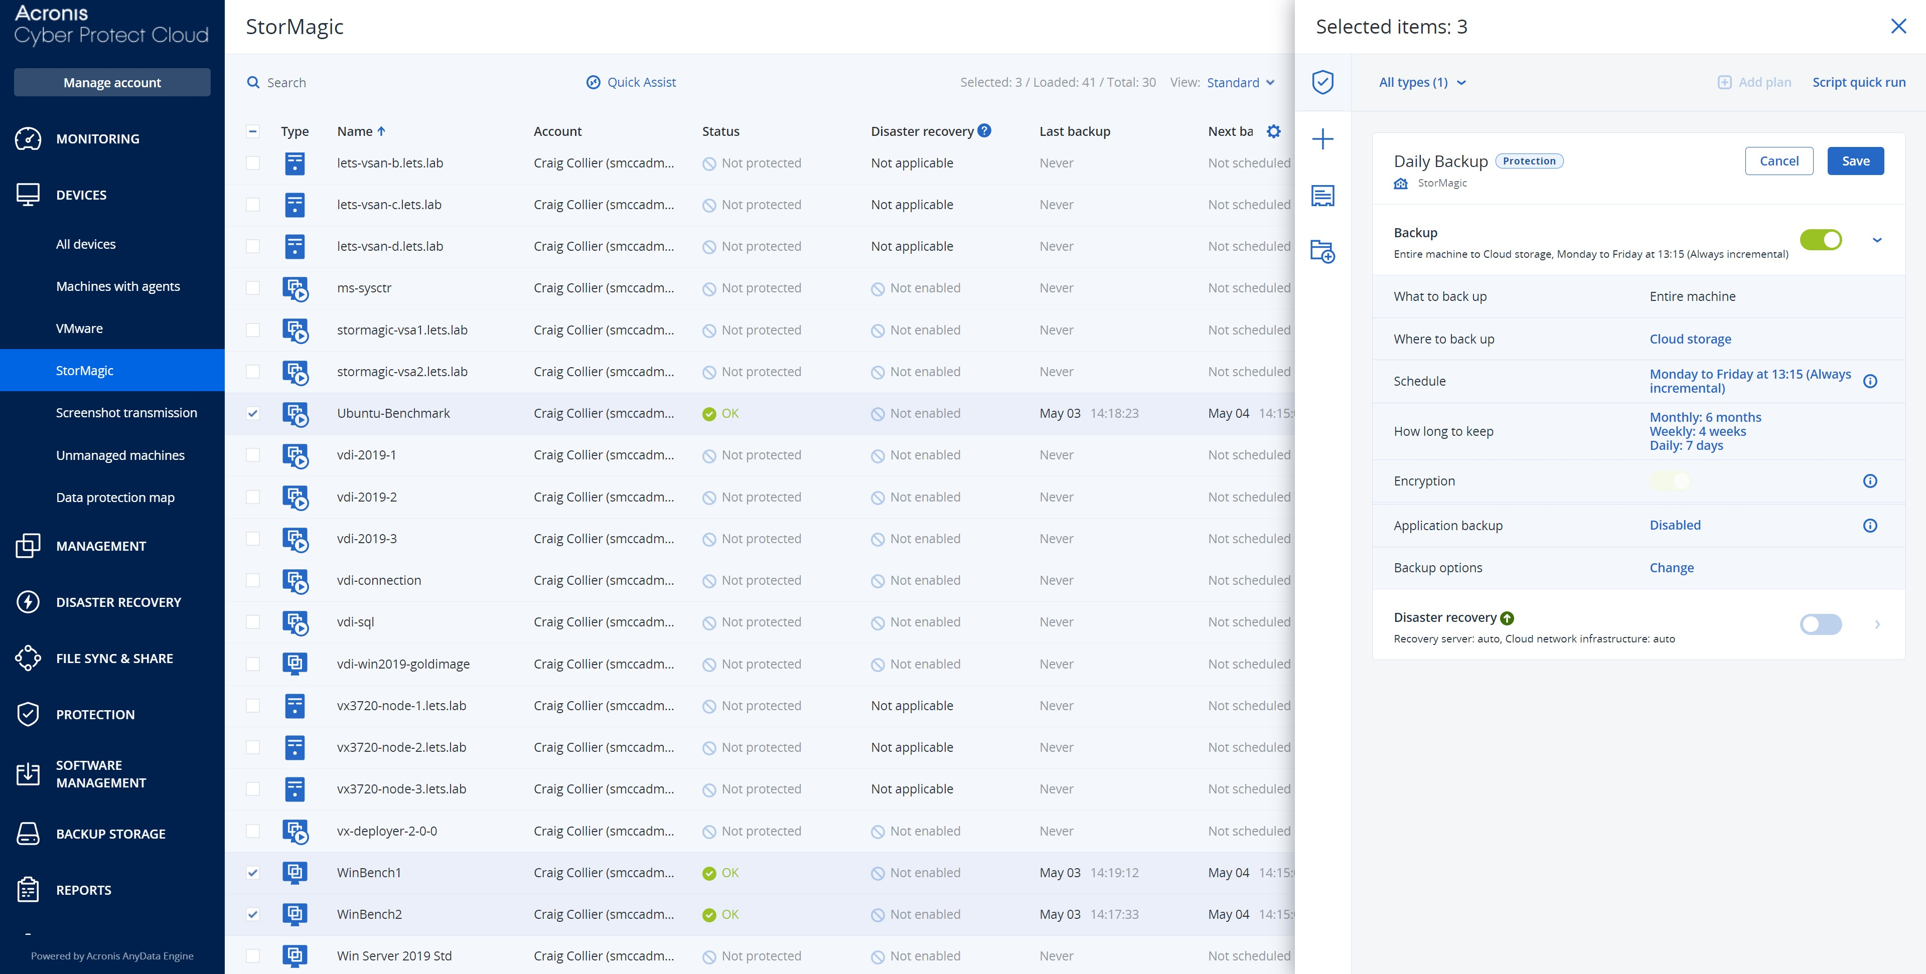Click the Backup Storage drive icon

[29, 834]
